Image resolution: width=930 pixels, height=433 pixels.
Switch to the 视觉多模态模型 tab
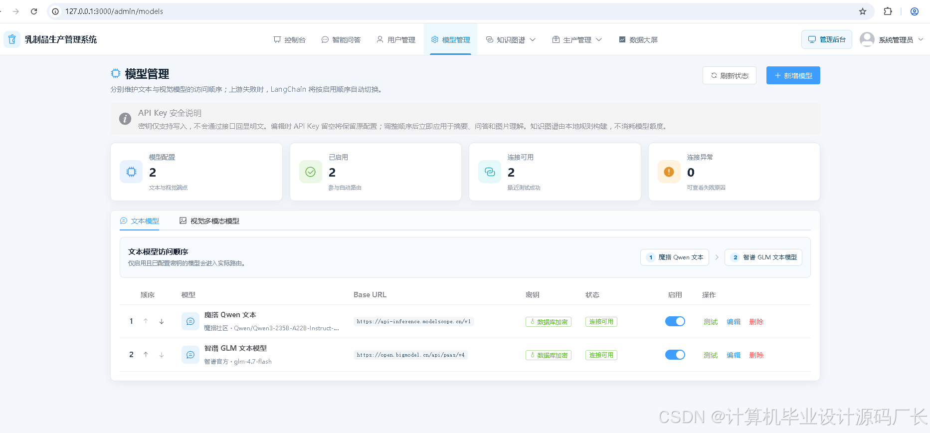point(209,221)
